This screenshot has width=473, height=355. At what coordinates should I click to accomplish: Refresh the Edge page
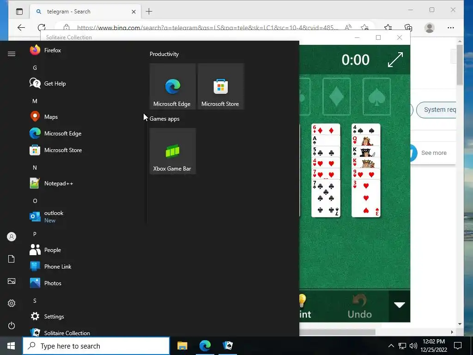(42, 27)
